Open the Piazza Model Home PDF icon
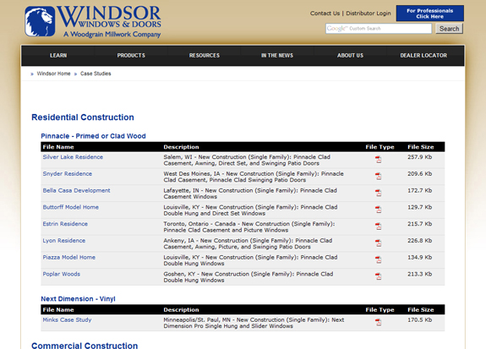 [x=378, y=260]
